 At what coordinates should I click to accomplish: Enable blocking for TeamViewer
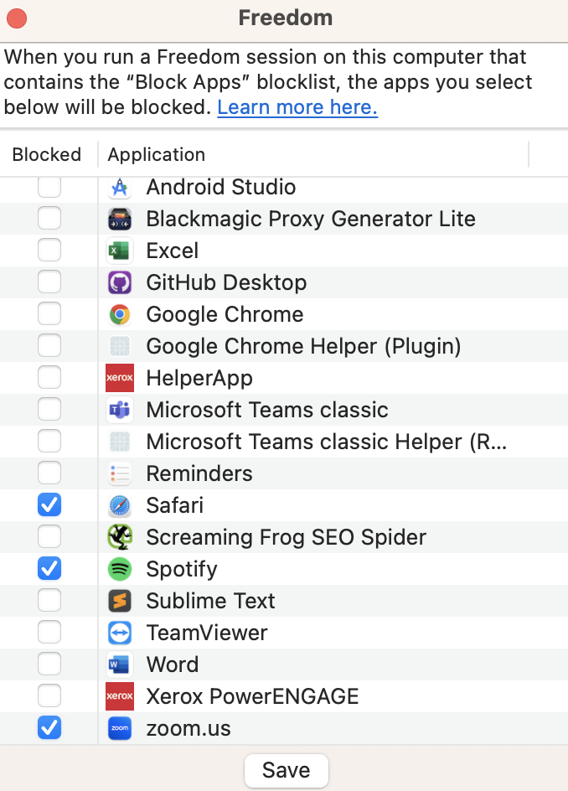click(49, 633)
